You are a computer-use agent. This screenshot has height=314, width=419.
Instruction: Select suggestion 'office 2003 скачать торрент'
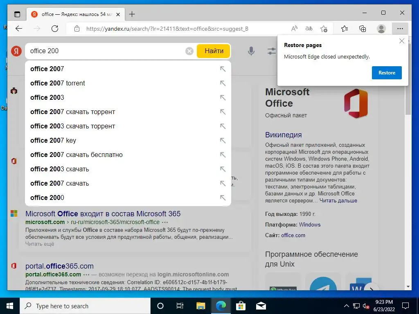(x=128, y=126)
